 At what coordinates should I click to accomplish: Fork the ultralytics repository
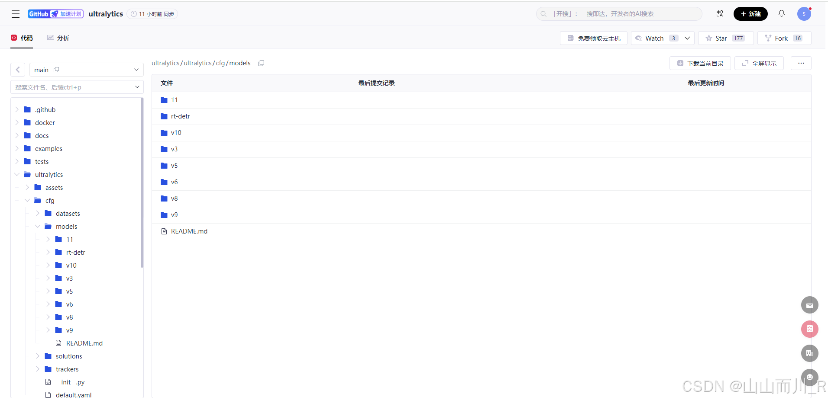tap(784, 38)
